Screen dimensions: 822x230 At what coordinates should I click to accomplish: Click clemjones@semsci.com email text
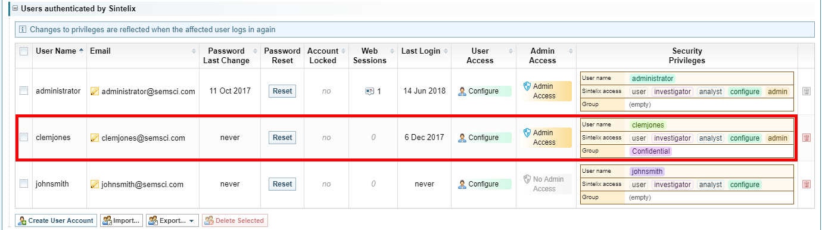point(143,138)
